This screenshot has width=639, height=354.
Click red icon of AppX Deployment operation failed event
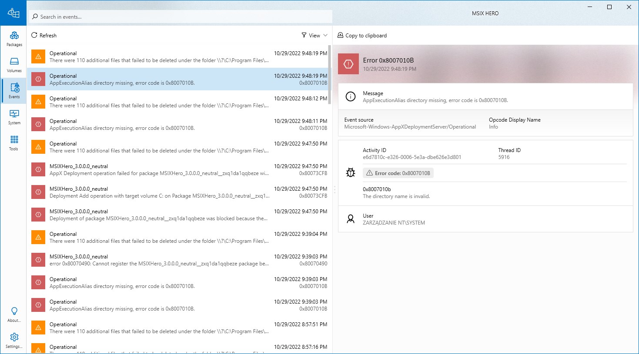point(38,169)
